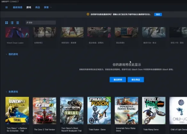
Task: Open Trials Fusion Demo cover
Action: pyautogui.click(x=99, y=111)
